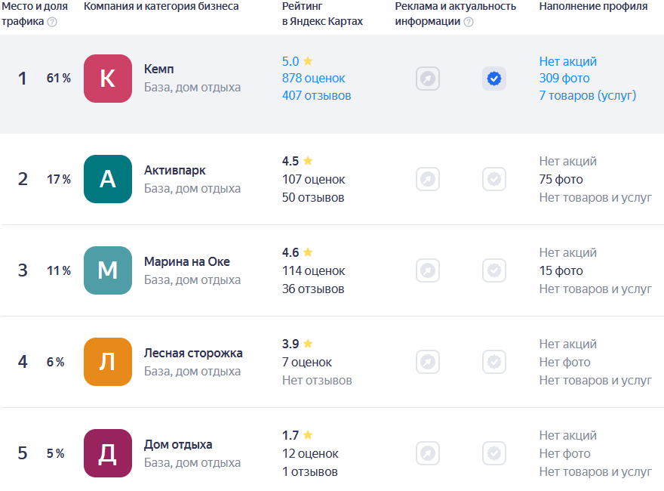
Task: Click the pink 'К' logo of Кемп
Action: pyautogui.click(x=108, y=79)
